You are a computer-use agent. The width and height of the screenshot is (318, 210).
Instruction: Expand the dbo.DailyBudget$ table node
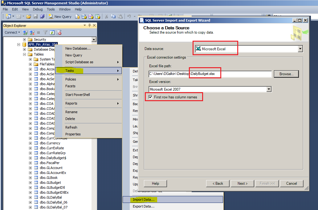[x=30, y=158]
